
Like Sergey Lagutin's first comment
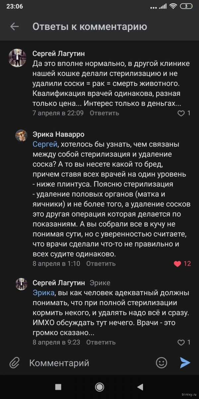[181, 113]
